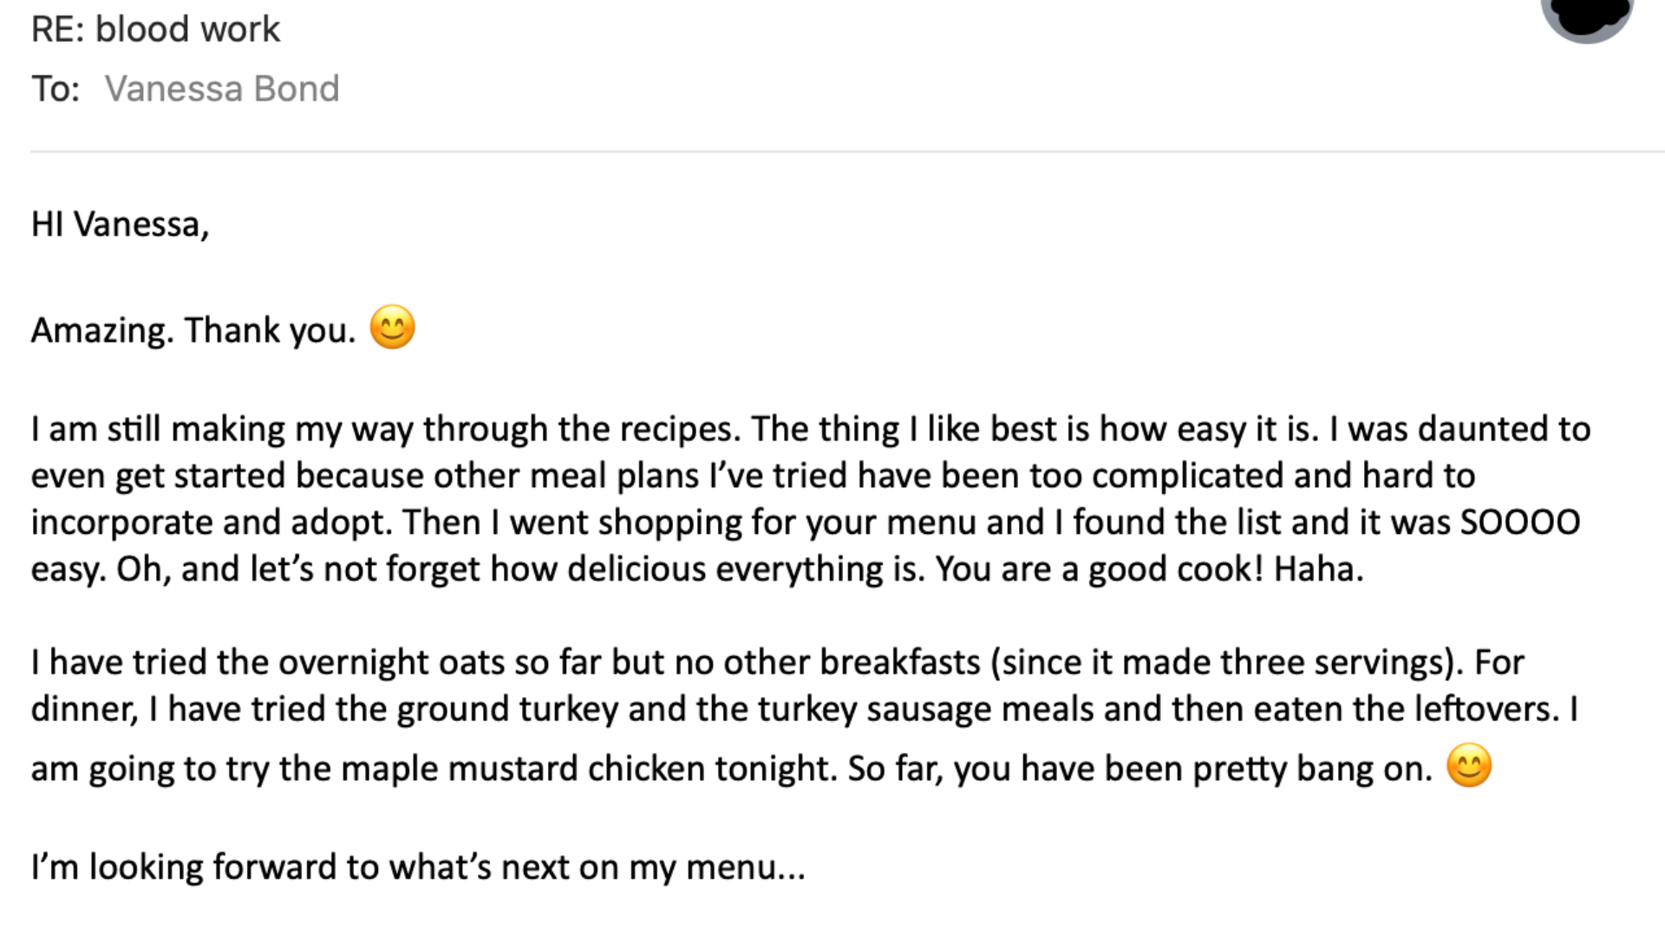The width and height of the screenshot is (1665, 936).
Task: Click the To: field label
Action: (55, 88)
